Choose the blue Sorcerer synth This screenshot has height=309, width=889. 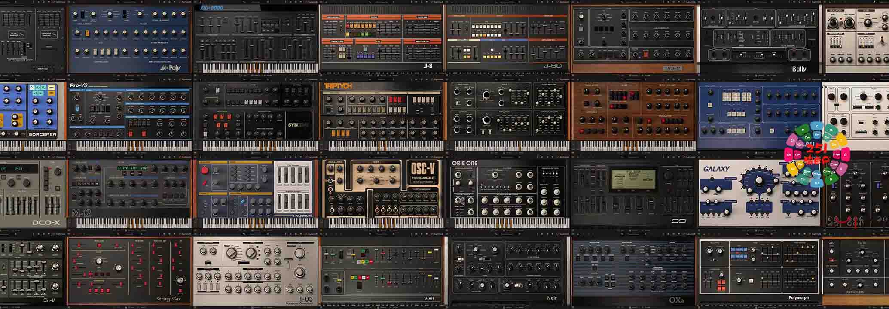(x=33, y=116)
